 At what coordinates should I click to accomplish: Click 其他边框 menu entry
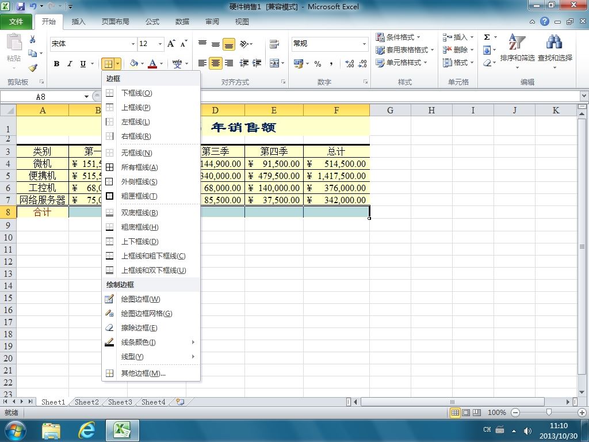[x=151, y=373]
